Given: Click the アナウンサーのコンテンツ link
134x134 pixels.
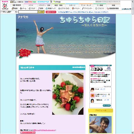Looking at the screenshot, I should [x=48, y=130].
